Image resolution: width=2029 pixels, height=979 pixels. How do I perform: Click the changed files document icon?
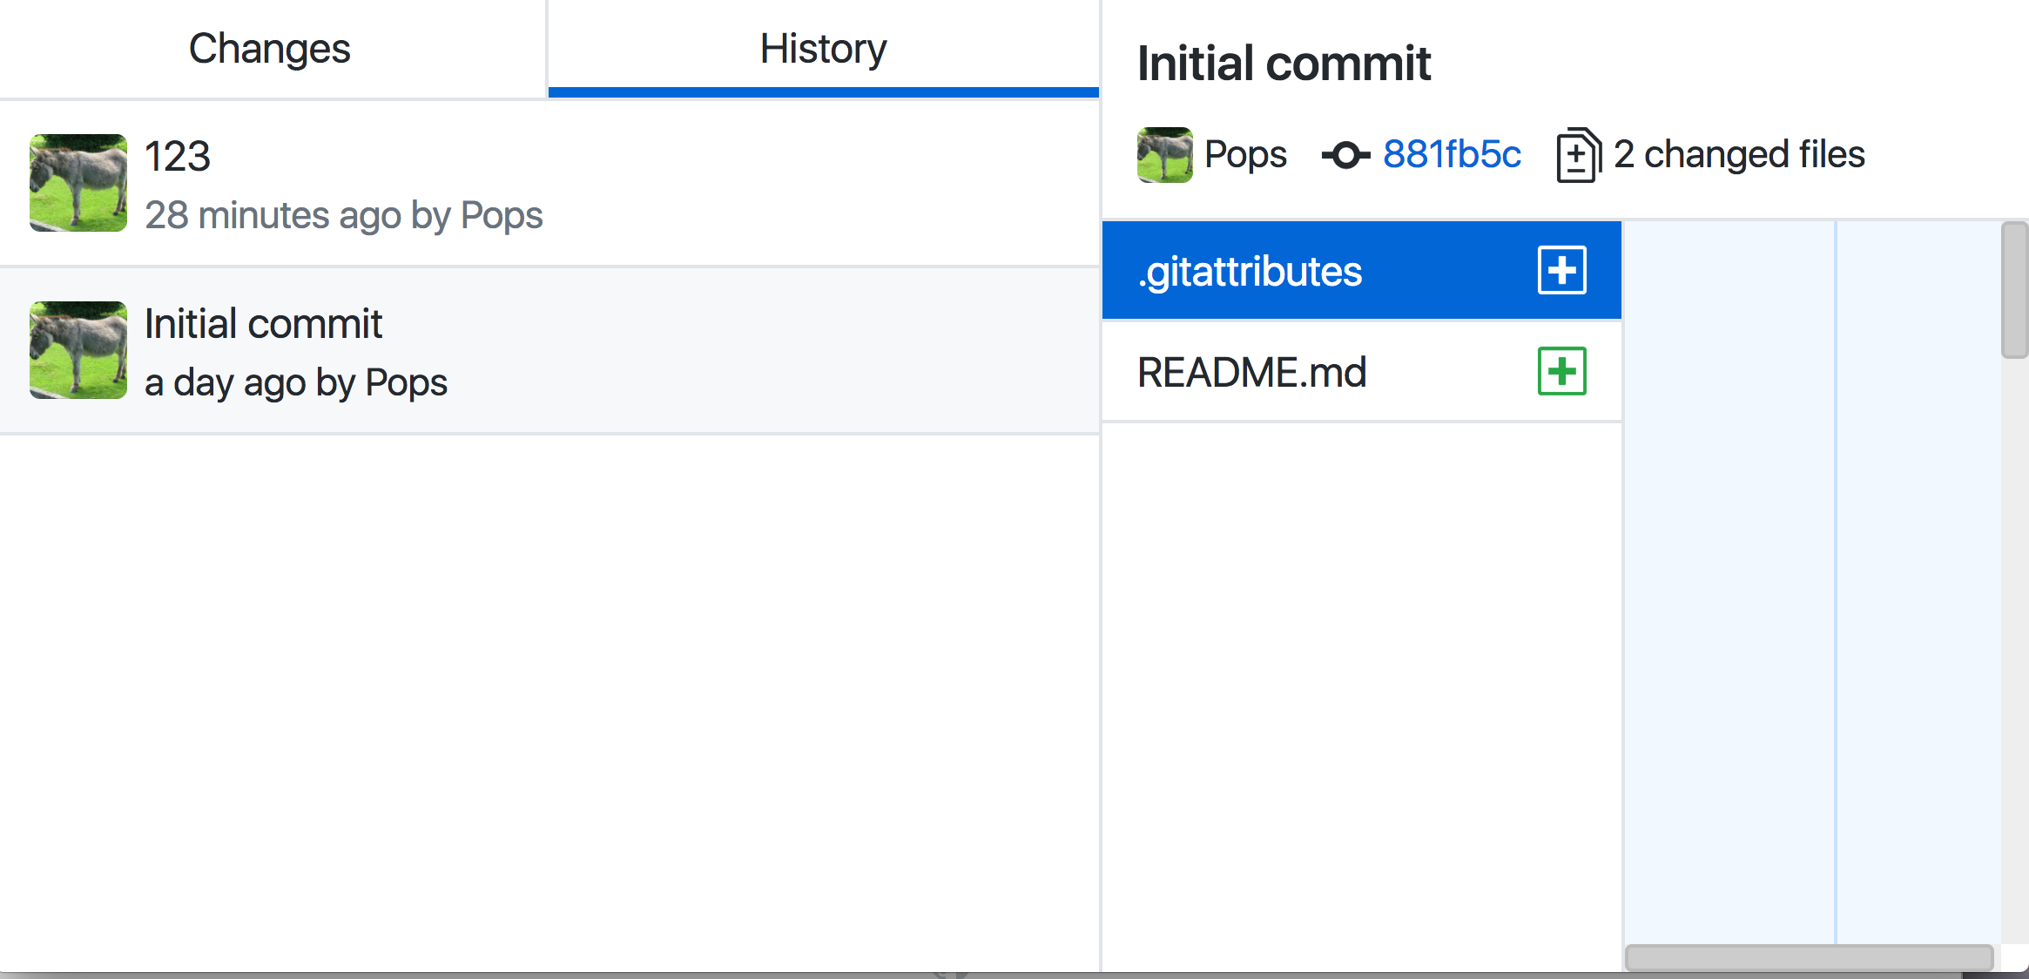(x=1575, y=154)
